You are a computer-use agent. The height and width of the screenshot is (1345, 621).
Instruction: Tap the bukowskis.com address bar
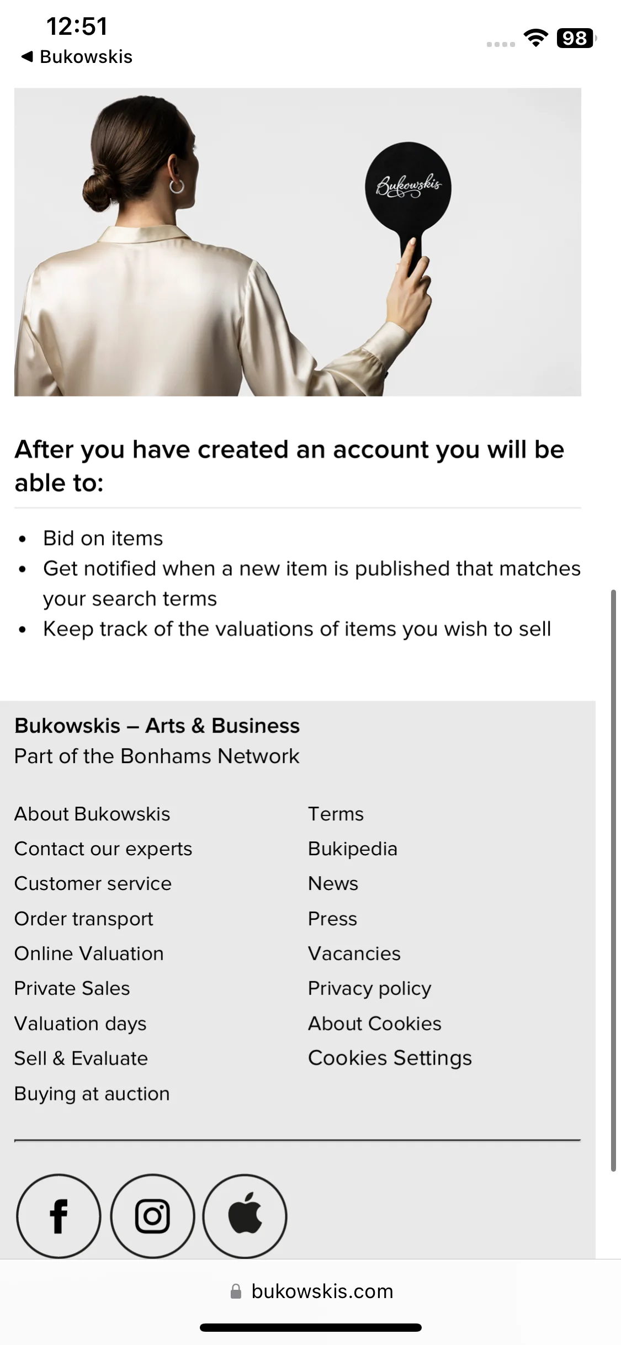[x=311, y=1291]
